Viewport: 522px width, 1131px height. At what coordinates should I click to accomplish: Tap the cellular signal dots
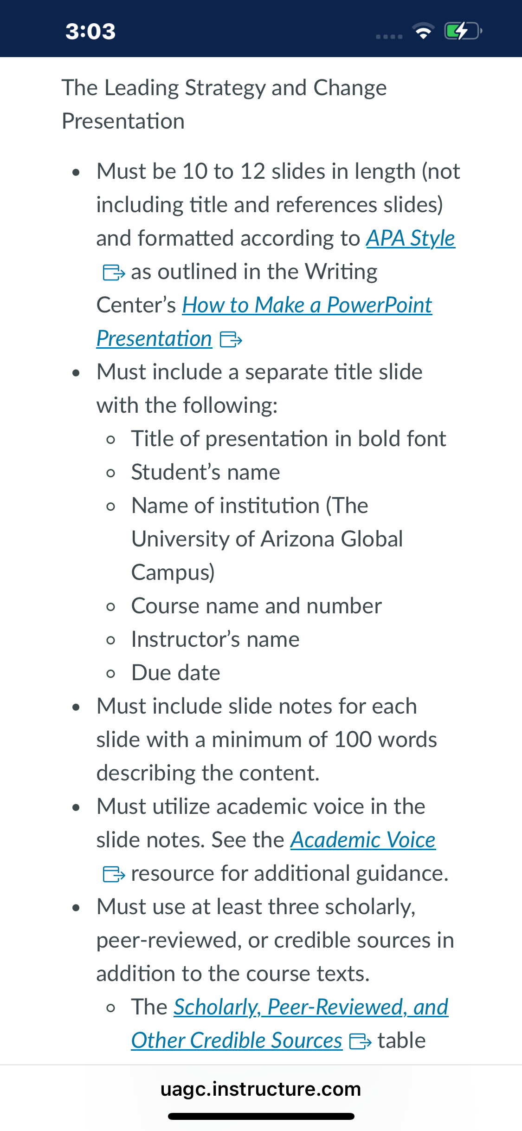pyautogui.click(x=389, y=36)
